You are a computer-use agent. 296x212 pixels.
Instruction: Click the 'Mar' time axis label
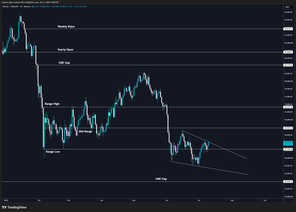[x=69, y=200]
